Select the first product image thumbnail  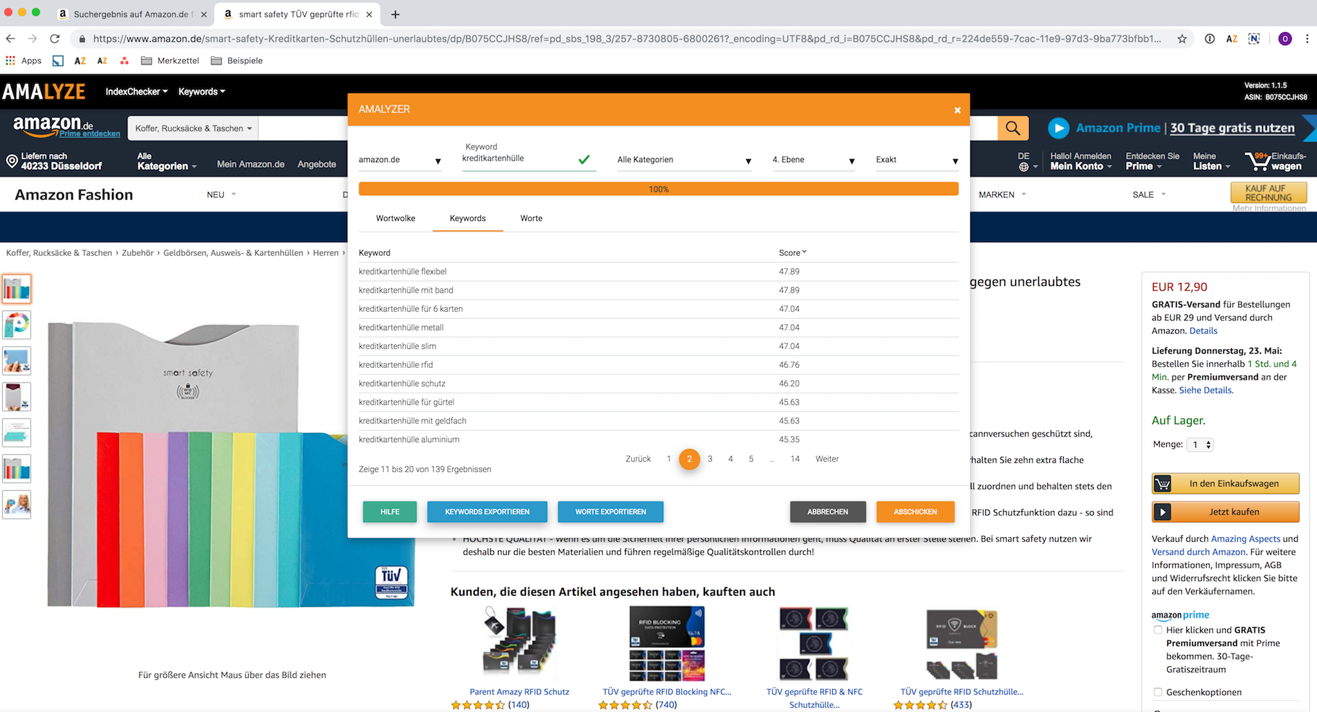[17, 289]
